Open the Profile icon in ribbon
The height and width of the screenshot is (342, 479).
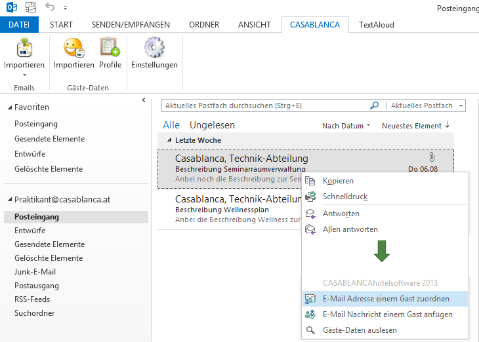coord(110,47)
